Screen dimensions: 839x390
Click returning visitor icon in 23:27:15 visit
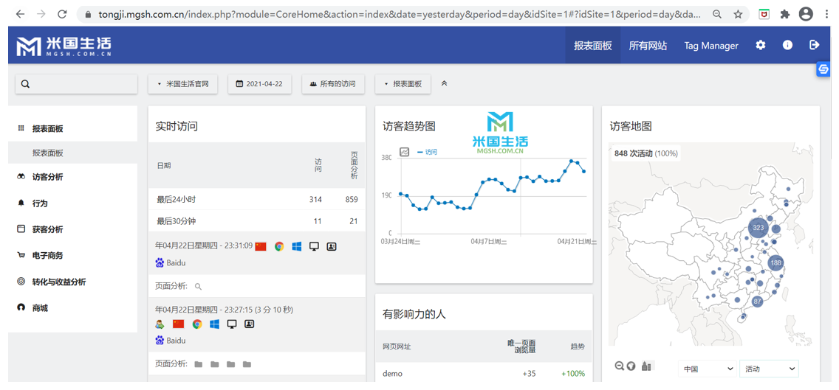point(160,324)
